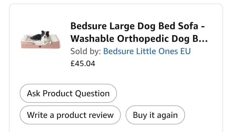Click the truncated ellipsis in the product title
Viewport: 232px width, 132px height.
click(x=204, y=39)
